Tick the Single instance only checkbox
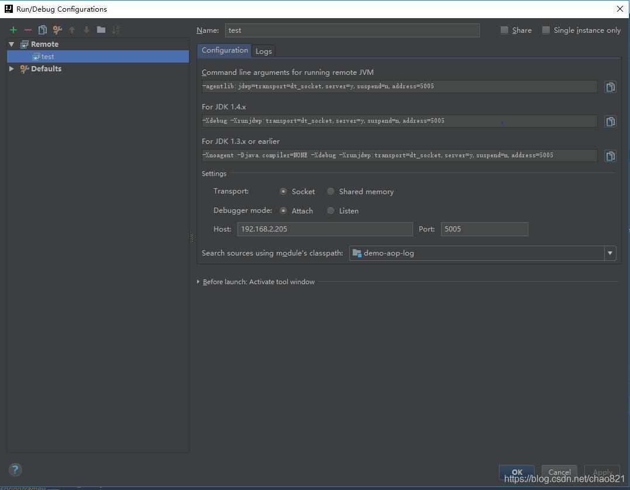Image resolution: width=630 pixels, height=490 pixels. [x=546, y=30]
